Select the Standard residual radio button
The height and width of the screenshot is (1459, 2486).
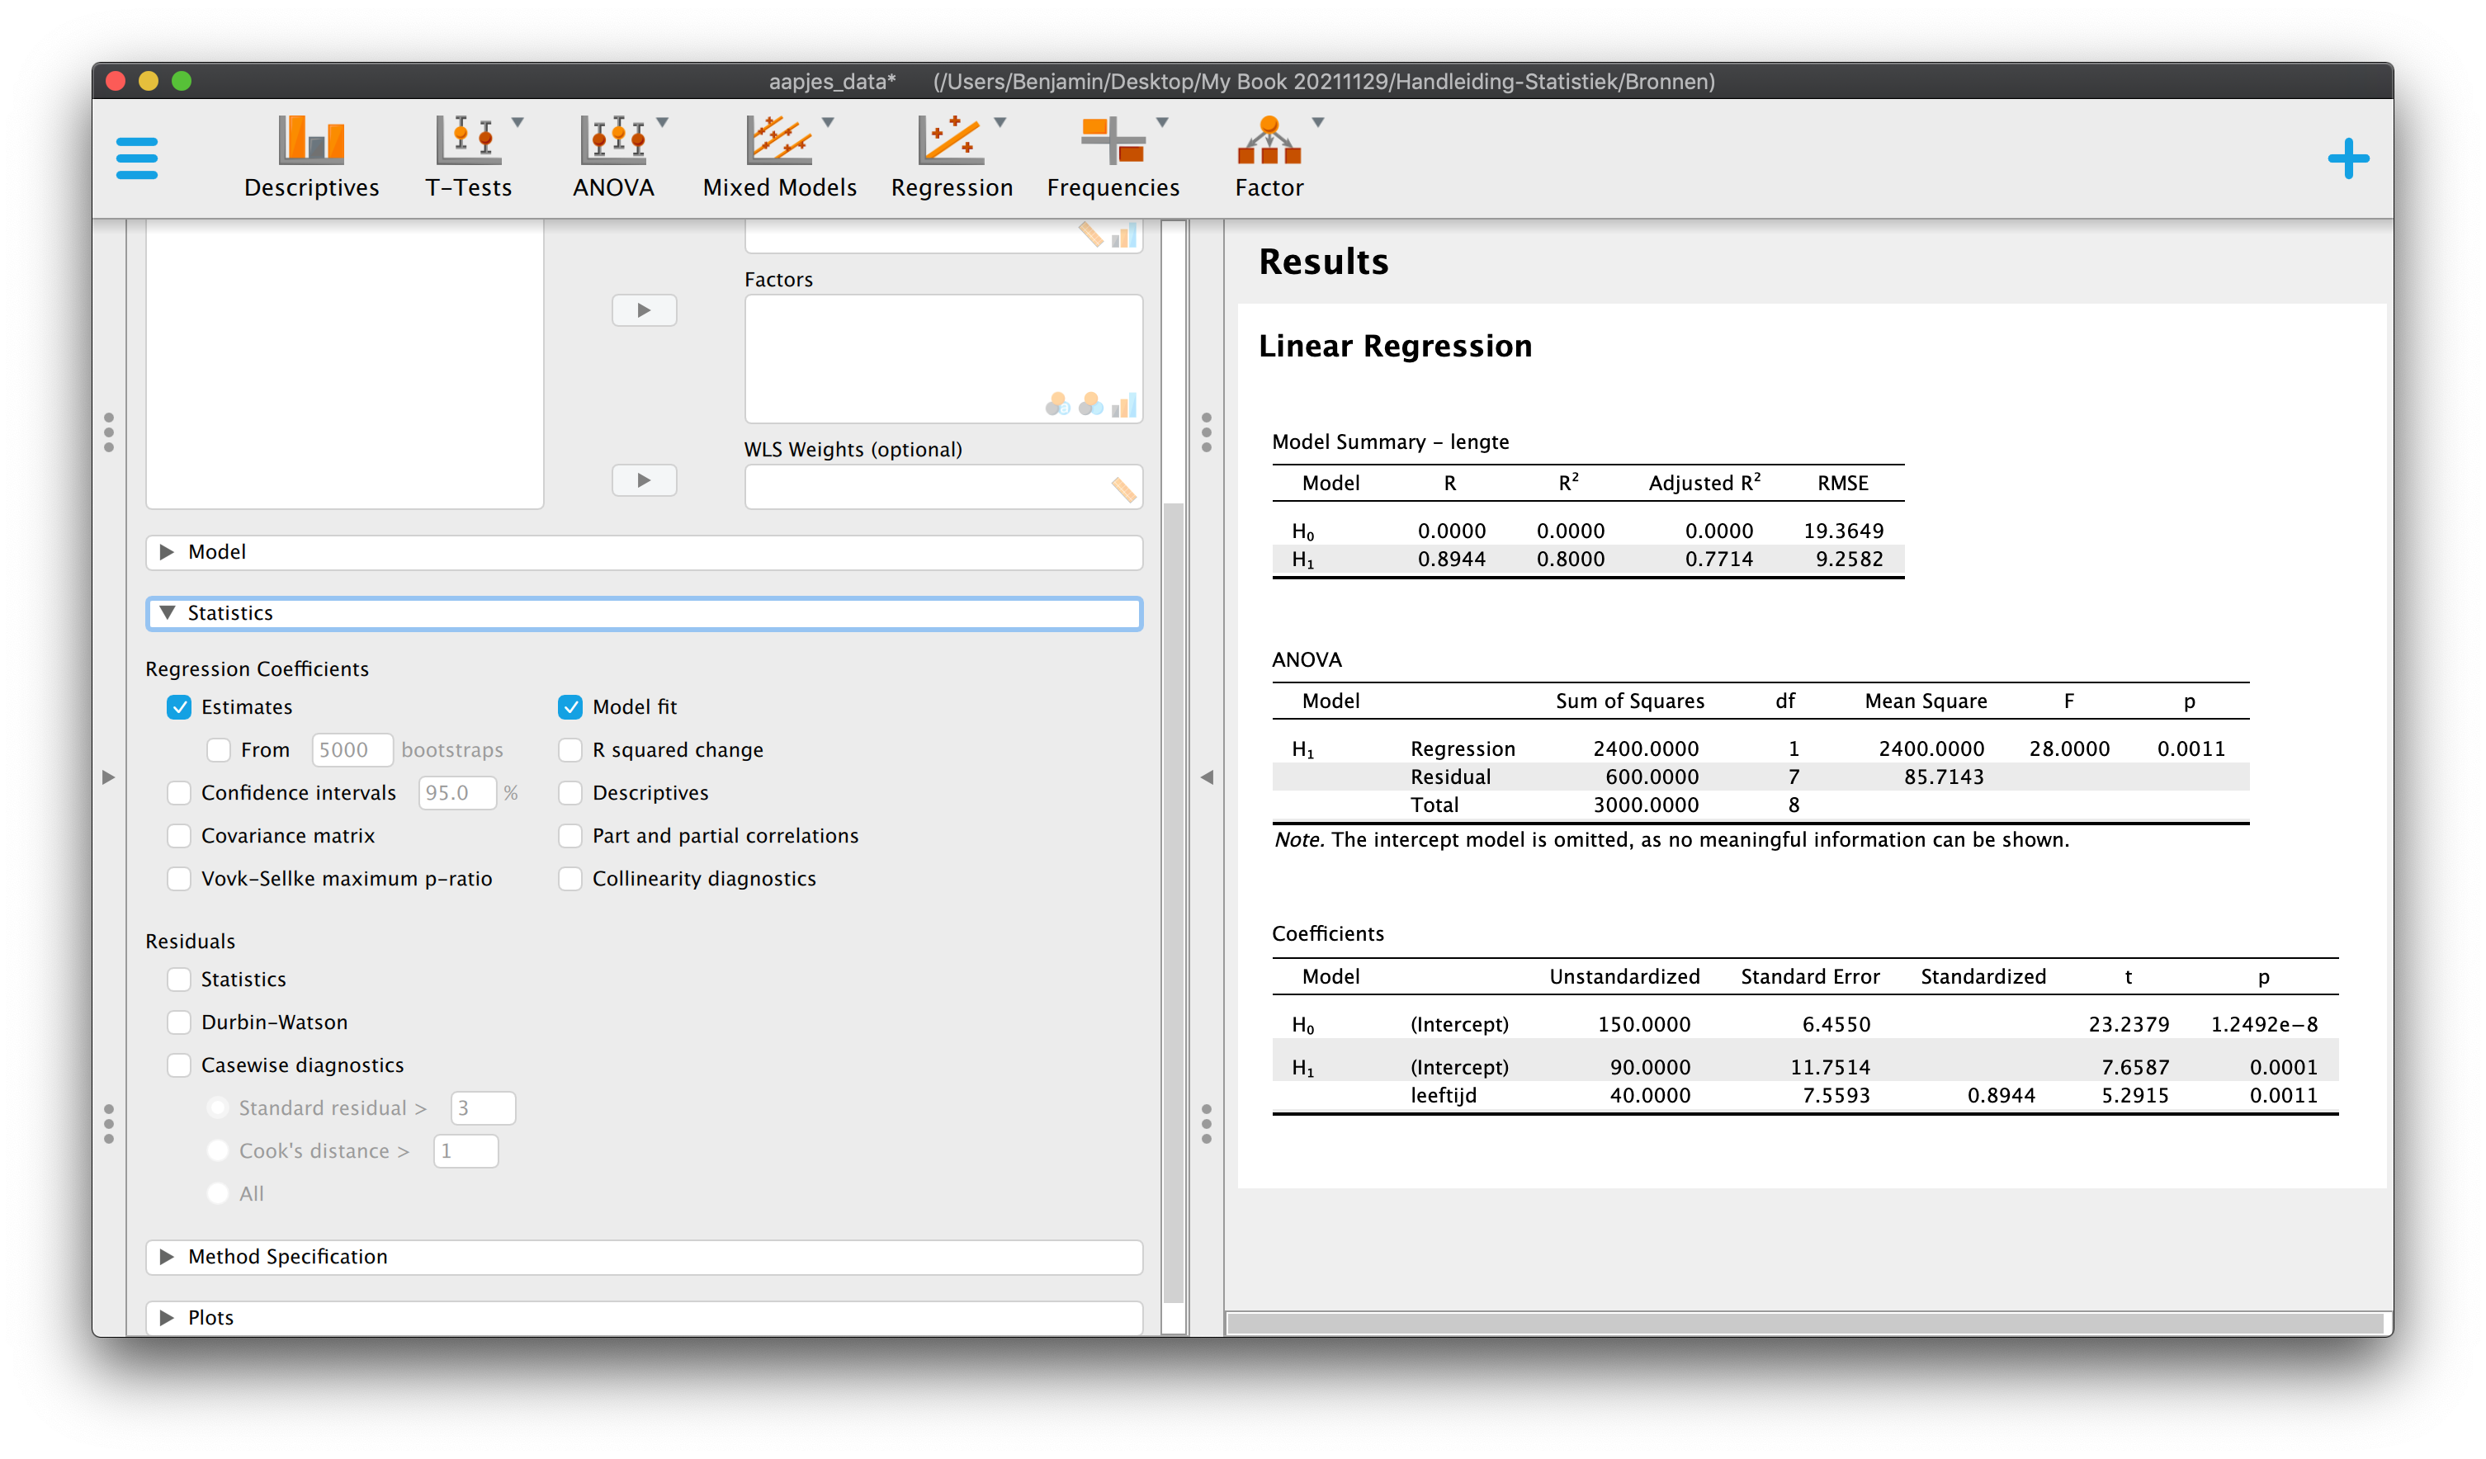[219, 1107]
